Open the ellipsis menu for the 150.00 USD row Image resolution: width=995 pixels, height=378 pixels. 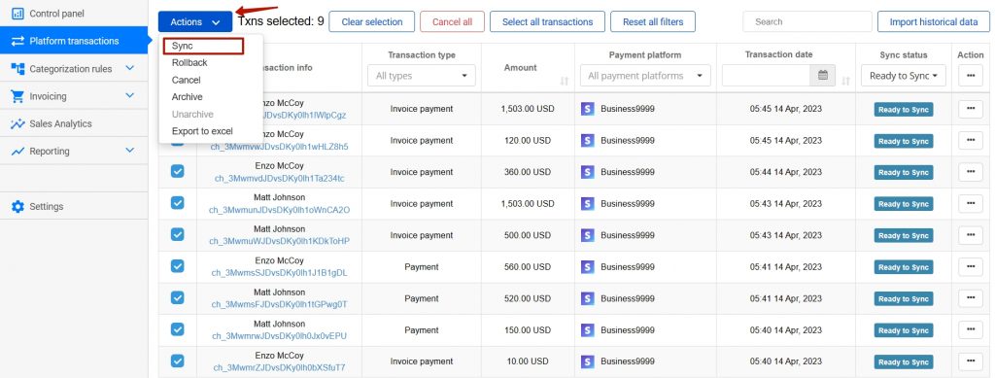click(x=971, y=329)
